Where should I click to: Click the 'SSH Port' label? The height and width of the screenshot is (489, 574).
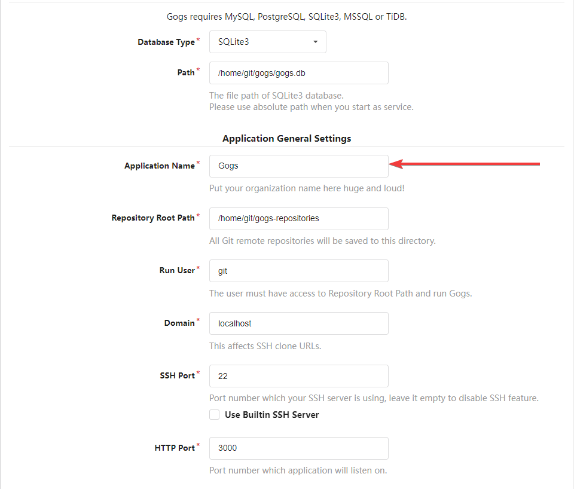177,375
